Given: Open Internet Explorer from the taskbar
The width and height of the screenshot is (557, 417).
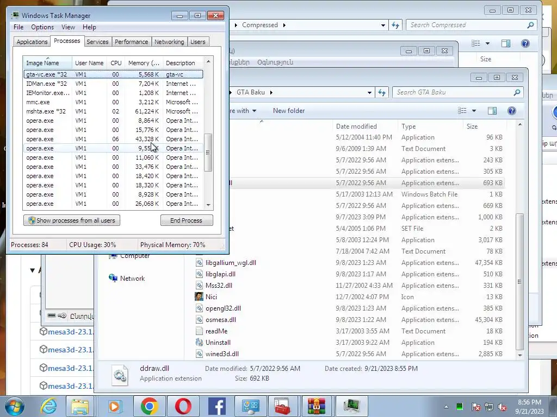Looking at the screenshot, I should click(x=48, y=406).
